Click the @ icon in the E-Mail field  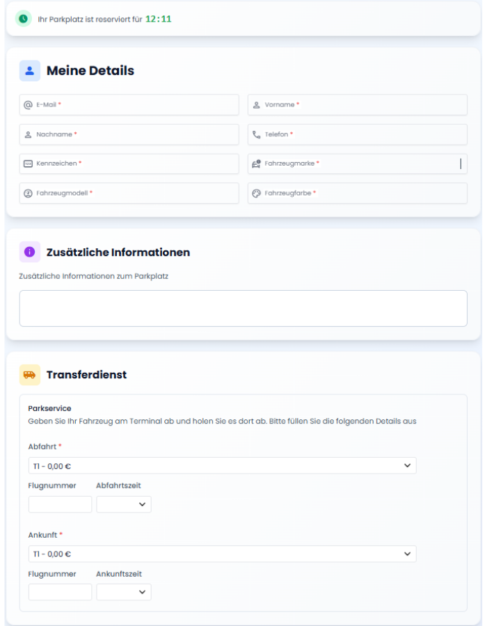(28, 104)
